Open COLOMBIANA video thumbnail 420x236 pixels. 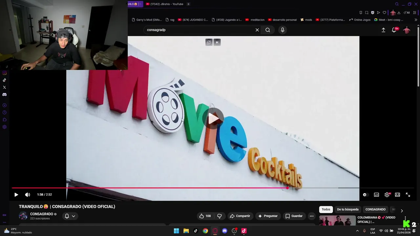[x=337, y=221]
